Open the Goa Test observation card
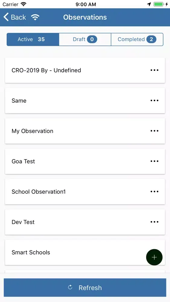Image resolution: width=170 pixels, height=302 pixels. 85,161
